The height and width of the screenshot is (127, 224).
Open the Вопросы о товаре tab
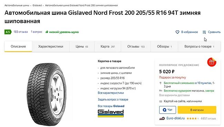[199, 46]
